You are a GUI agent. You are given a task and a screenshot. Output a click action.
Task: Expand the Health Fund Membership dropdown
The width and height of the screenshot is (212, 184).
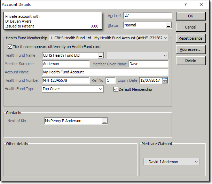165,38
